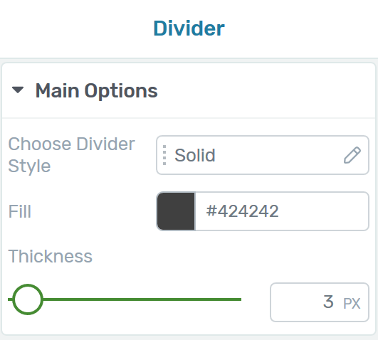Viewport: 378px width, 340px height.
Task: Collapse Main Options using the triangle arrow
Action: tap(18, 90)
